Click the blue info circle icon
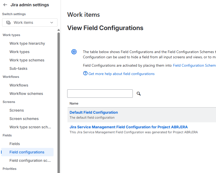216x173 pixels. tap(74, 52)
